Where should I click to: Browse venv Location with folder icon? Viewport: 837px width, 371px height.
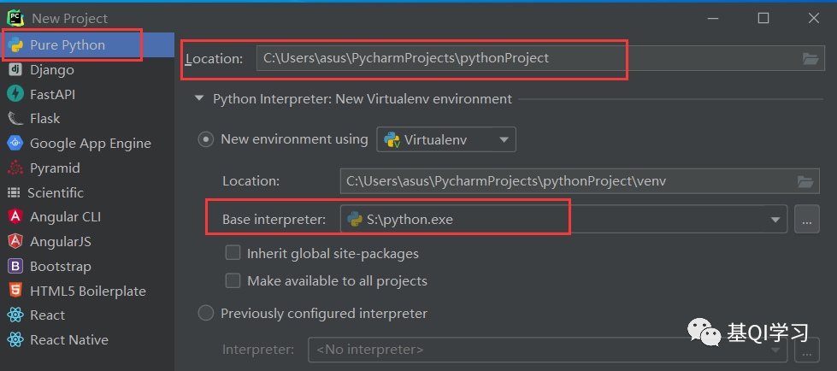805,181
